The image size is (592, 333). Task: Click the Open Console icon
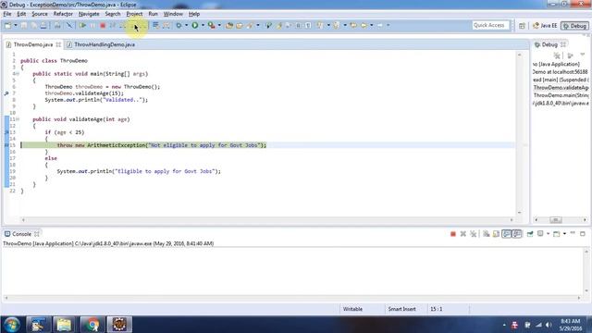point(557,234)
